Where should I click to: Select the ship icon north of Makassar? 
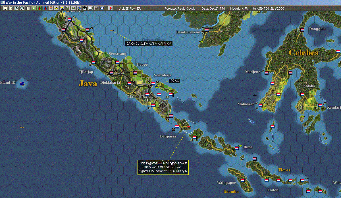(x=255, y=95)
